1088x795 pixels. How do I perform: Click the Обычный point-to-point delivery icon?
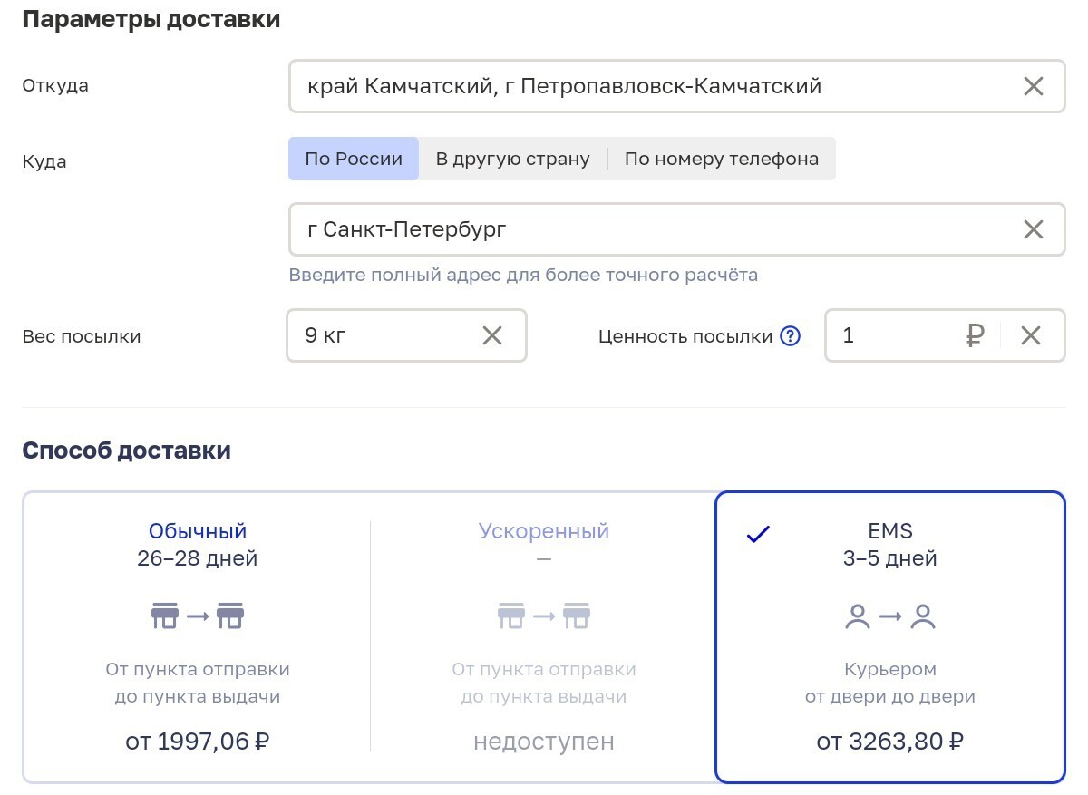click(x=198, y=616)
